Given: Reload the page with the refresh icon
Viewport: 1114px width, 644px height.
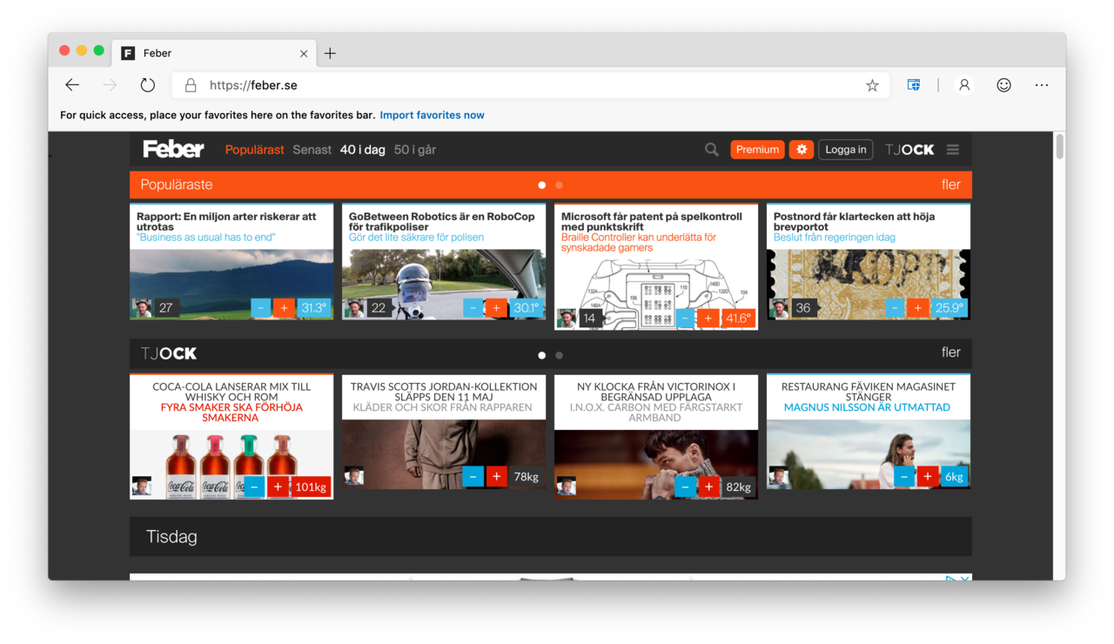Looking at the screenshot, I should coord(147,84).
